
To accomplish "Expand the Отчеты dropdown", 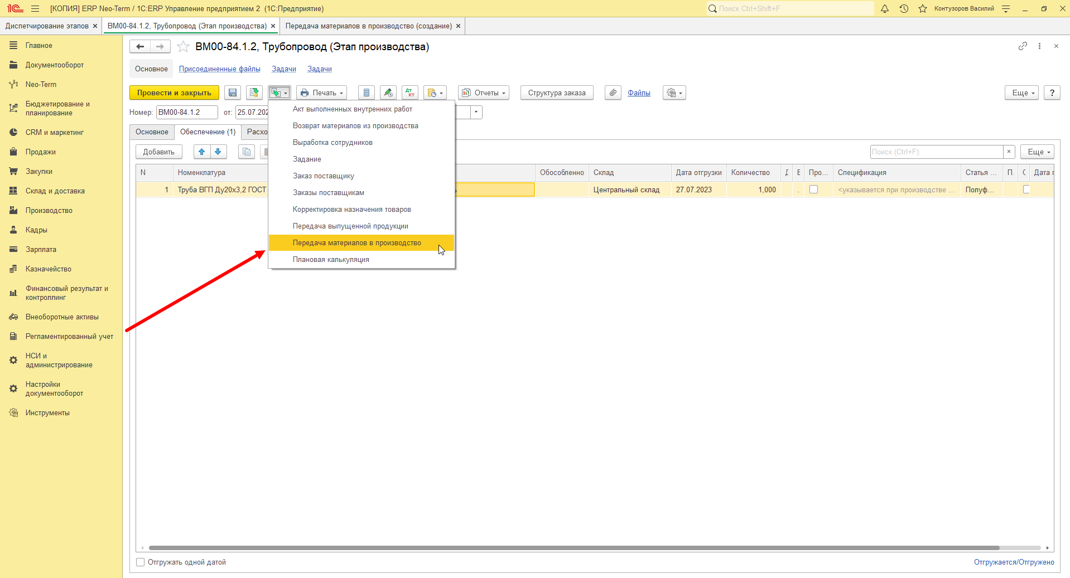I will 484,93.
